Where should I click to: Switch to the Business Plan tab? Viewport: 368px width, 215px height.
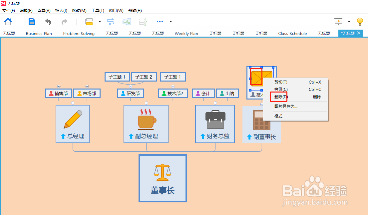pyautogui.click(x=38, y=33)
